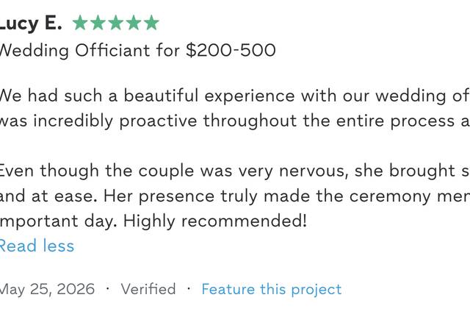The width and height of the screenshot is (470, 314).
Task: Click the first green rating star
Action: point(80,23)
